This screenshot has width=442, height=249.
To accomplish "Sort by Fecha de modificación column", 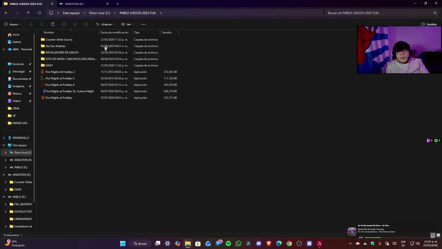I will pyautogui.click(x=114, y=33).
